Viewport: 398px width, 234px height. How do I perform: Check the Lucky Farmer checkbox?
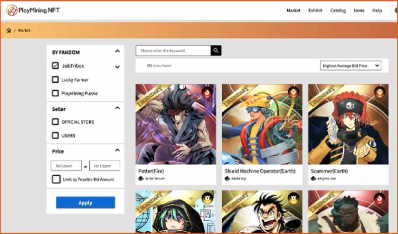pyautogui.click(x=55, y=80)
